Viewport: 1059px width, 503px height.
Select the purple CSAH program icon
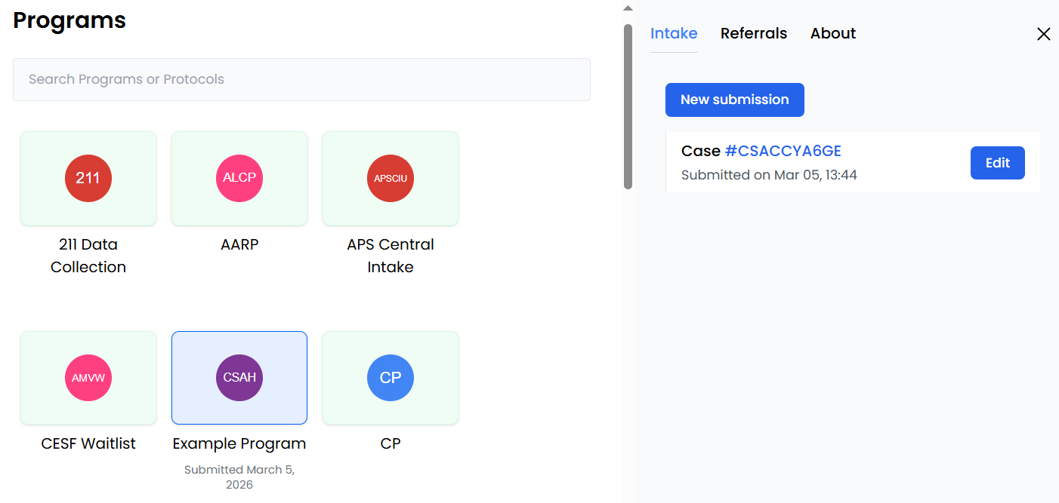pyautogui.click(x=239, y=378)
